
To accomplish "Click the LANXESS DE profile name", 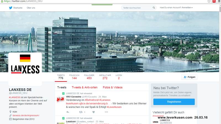I will (20, 90).
